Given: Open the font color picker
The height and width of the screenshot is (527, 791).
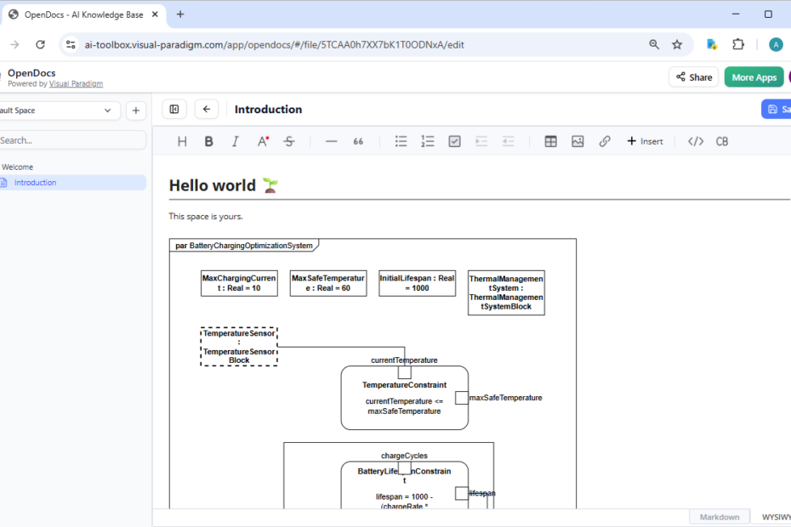Looking at the screenshot, I should tap(263, 141).
